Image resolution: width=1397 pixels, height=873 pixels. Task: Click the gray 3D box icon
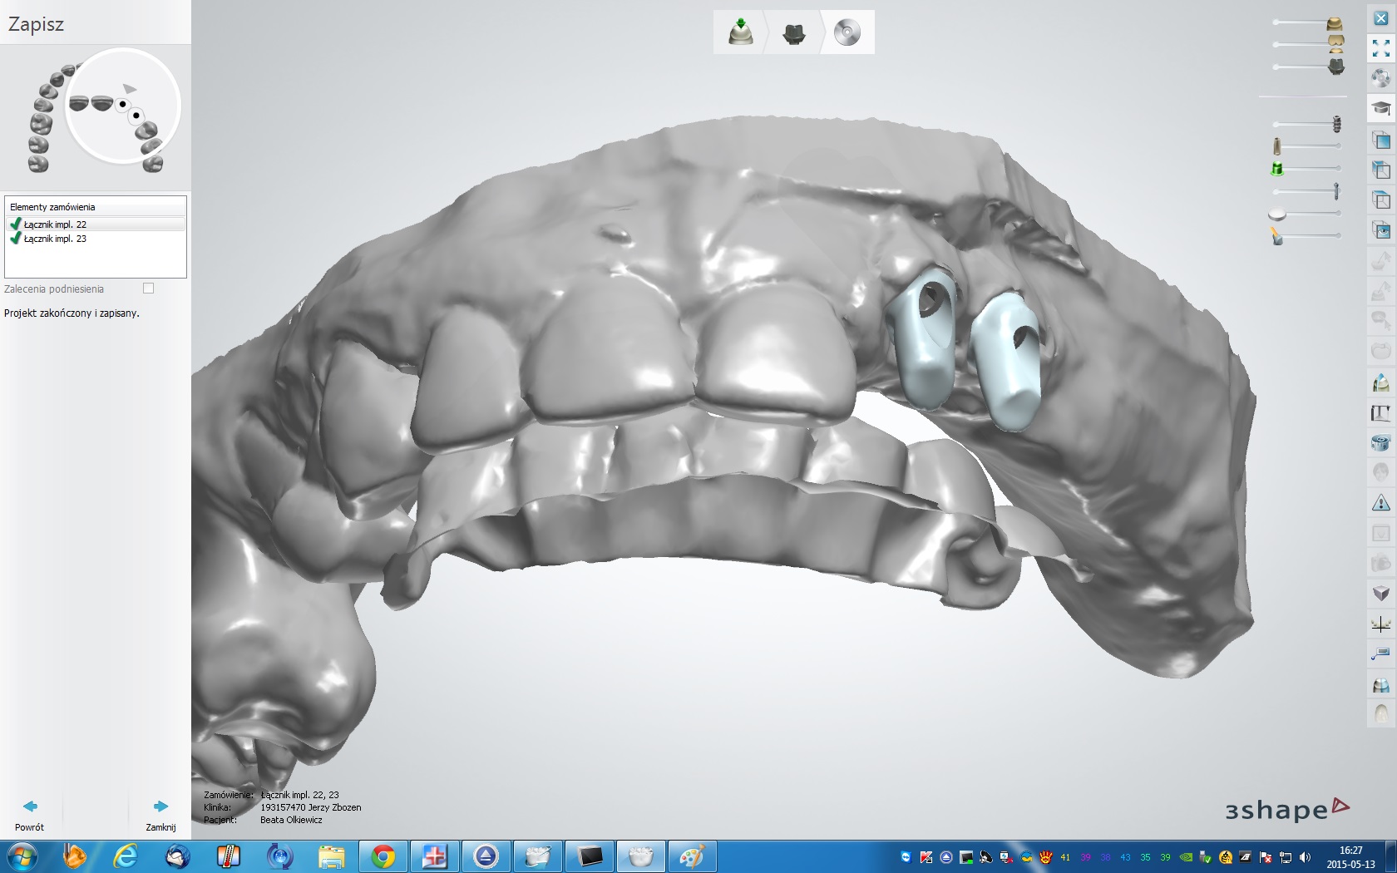pyautogui.click(x=1380, y=594)
